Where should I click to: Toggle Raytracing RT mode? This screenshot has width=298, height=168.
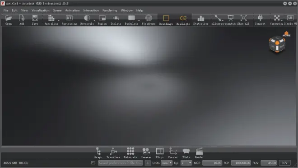click(69, 20)
